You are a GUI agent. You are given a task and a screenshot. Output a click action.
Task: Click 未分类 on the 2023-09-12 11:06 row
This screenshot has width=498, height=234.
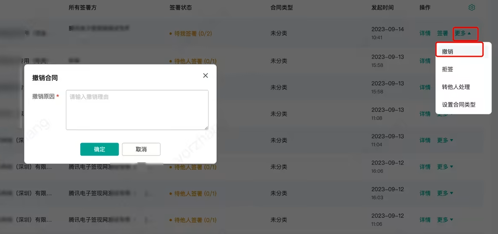point(279,220)
